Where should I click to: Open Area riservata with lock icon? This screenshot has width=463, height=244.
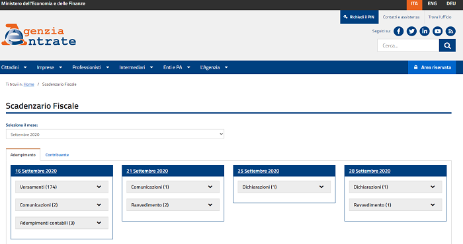click(x=432, y=67)
